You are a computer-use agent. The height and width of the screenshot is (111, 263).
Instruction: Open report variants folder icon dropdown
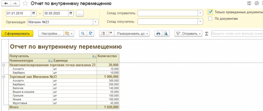click(x=69, y=34)
